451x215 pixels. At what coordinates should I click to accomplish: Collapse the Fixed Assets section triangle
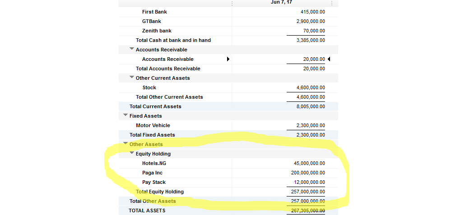(x=126, y=115)
